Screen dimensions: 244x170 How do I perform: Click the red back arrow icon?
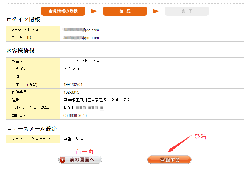62,160
